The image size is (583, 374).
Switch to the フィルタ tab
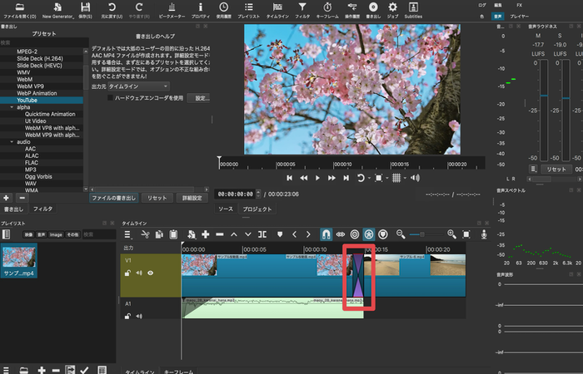pos(44,209)
